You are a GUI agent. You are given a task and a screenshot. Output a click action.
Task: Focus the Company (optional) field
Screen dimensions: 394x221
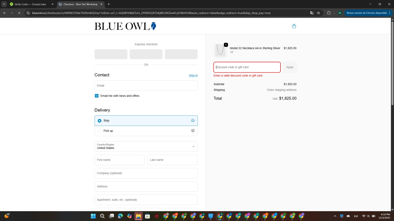146,173
